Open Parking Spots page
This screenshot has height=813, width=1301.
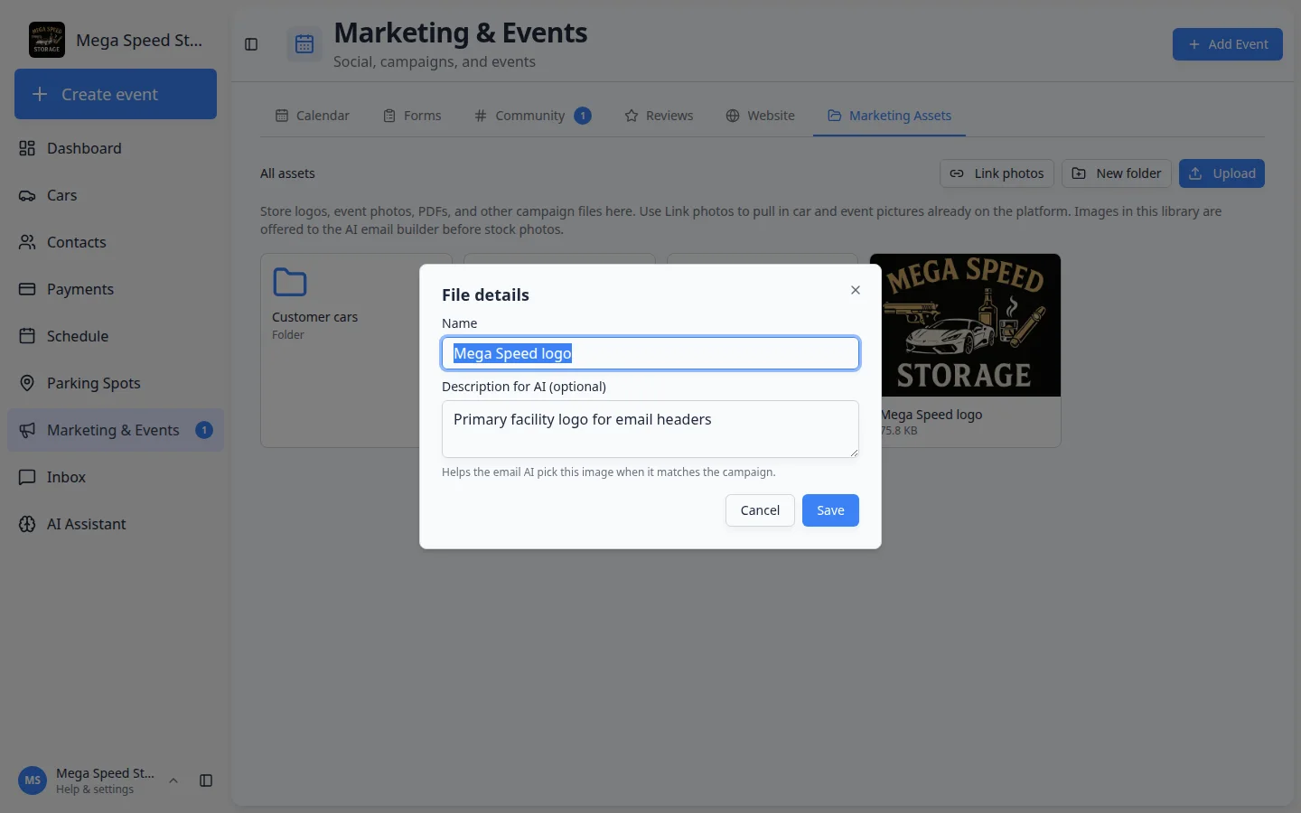116,383
